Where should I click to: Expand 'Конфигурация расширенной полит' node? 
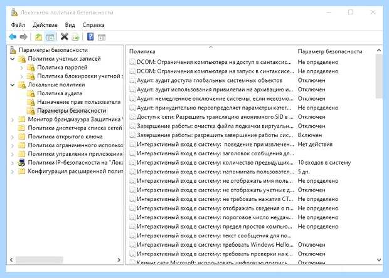[13, 172]
